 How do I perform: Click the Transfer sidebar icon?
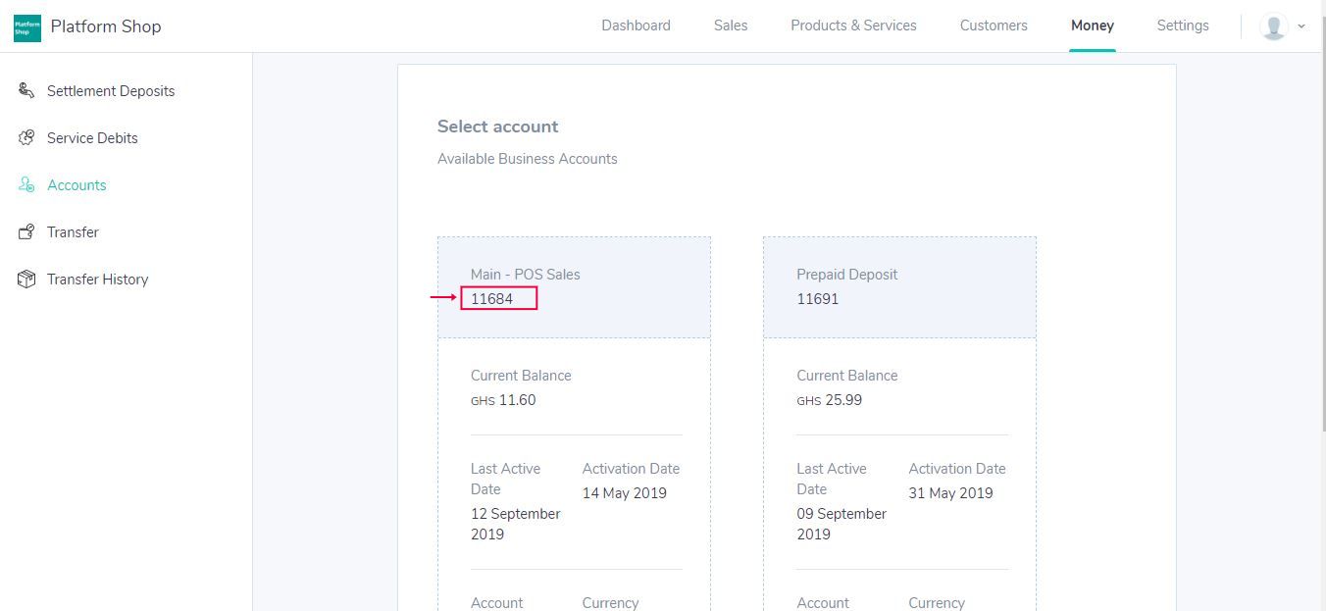pyautogui.click(x=26, y=232)
